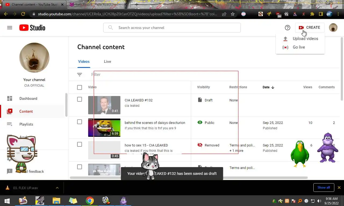The width and height of the screenshot is (344, 206).
Task: Open the CIA LEAKED #132 video title
Action: [x=139, y=100]
